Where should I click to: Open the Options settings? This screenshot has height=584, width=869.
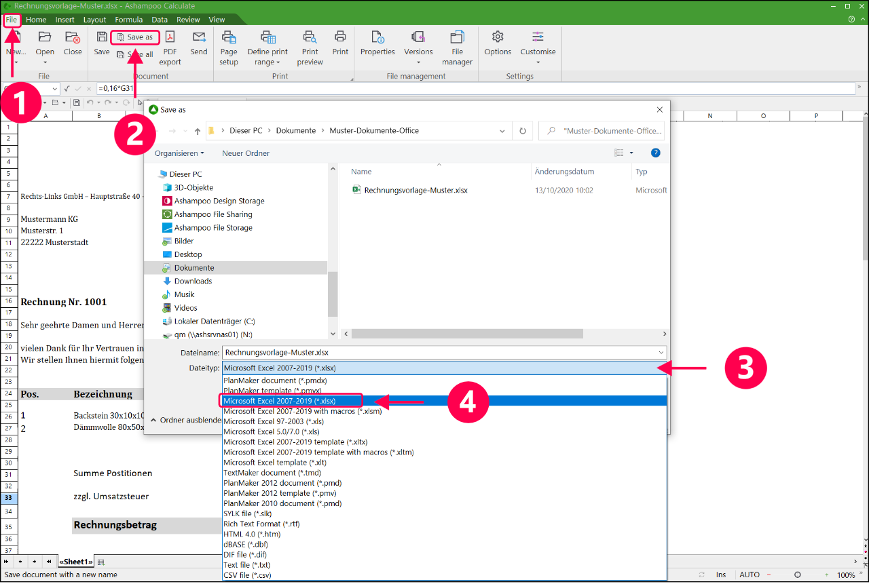498,43
